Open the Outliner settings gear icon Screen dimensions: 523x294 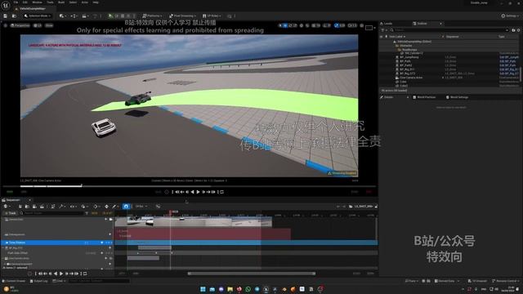518,30
